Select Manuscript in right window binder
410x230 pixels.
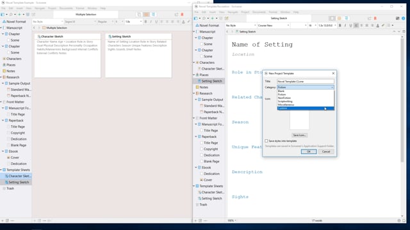click(x=208, y=31)
